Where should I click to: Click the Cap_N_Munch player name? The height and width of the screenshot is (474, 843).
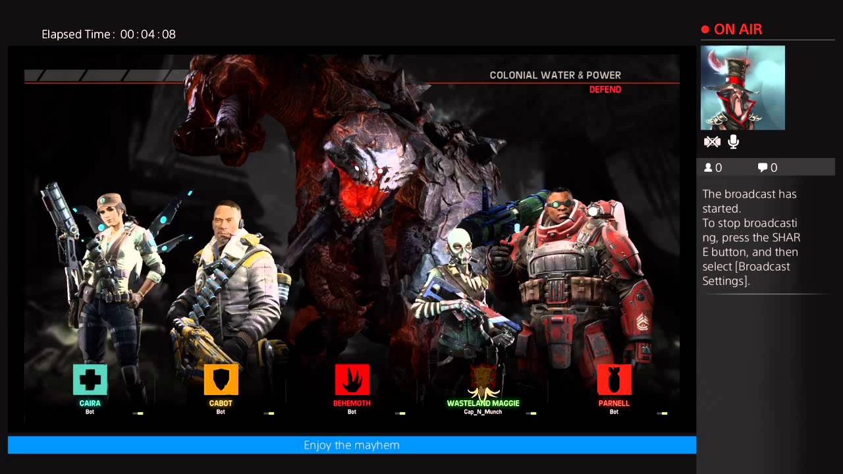pyautogui.click(x=483, y=412)
